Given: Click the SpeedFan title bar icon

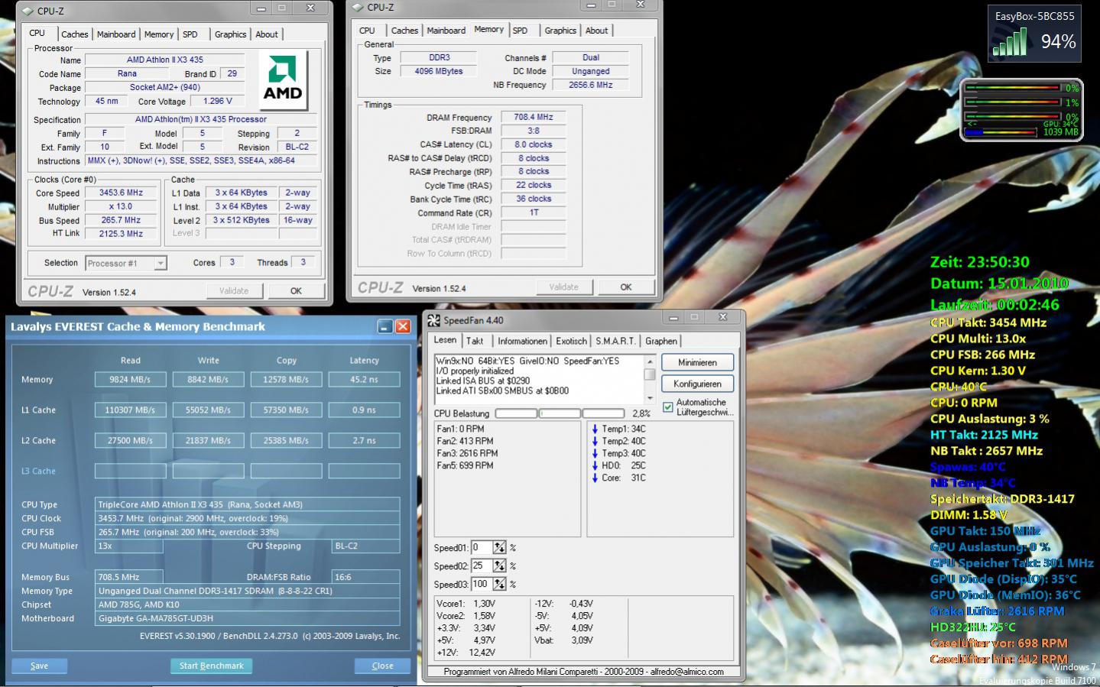Looking at the screenshot, I should (x=433, y=320).
